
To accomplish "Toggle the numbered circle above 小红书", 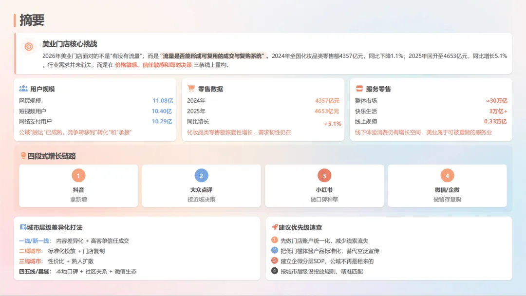I will pyautogui.click(x=323, y=175).
